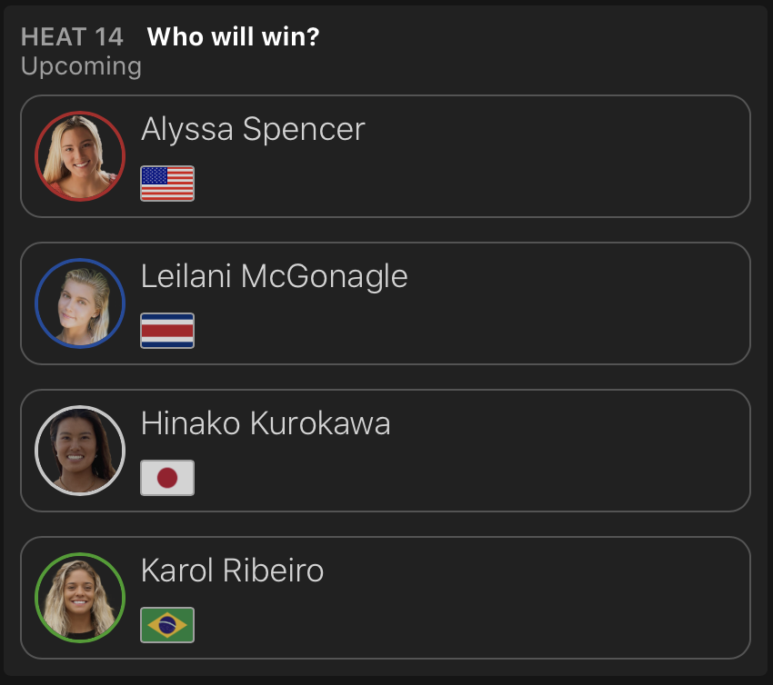Click the Japan flag icon

pos(167,478)
